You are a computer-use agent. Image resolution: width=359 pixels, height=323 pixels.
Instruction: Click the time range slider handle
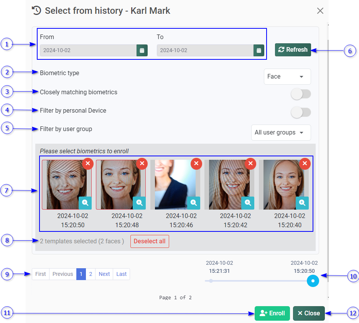click(313, 281)
